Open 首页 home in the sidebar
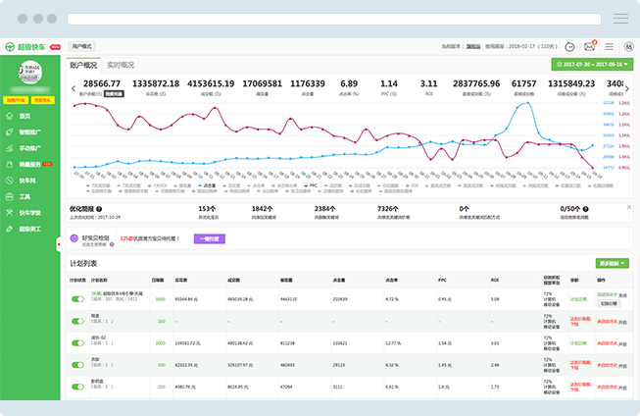Image resolution: width=640 pixels, height=416 pixels. point(24,116)
